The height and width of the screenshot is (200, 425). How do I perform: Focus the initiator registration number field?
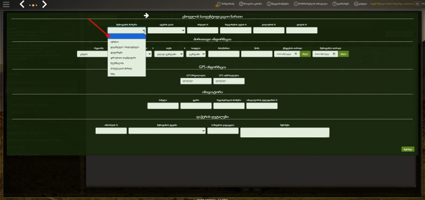coord(229,106)
